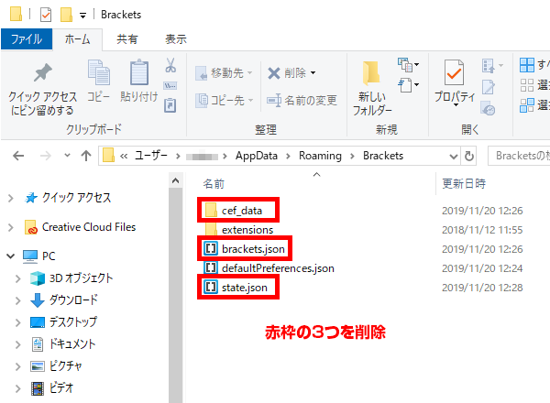Sort by 名前 column header

214,183
